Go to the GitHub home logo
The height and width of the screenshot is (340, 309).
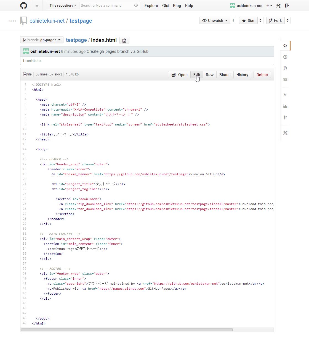coord(24,6)
